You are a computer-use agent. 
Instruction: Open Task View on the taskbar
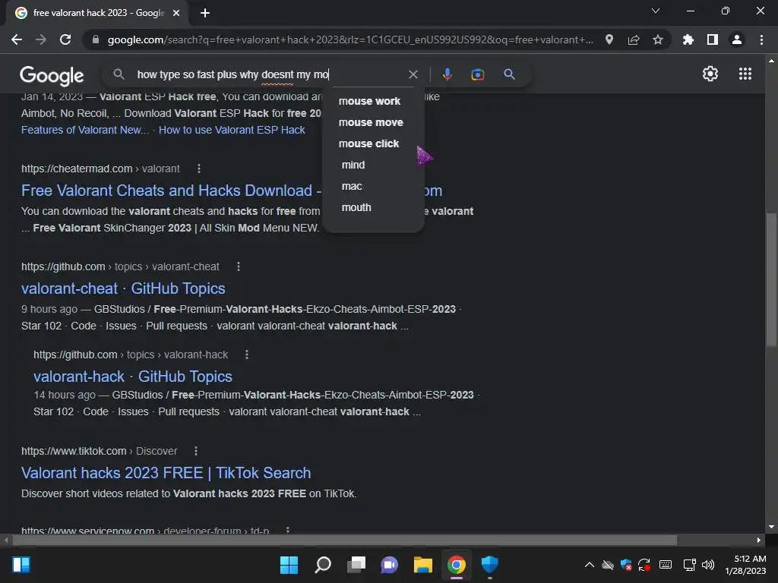(356, 565)
